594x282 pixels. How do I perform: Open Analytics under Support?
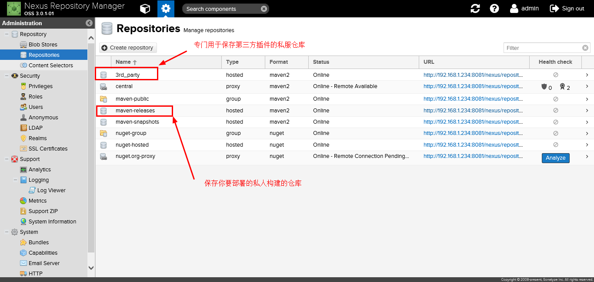[x=40, y=170]
